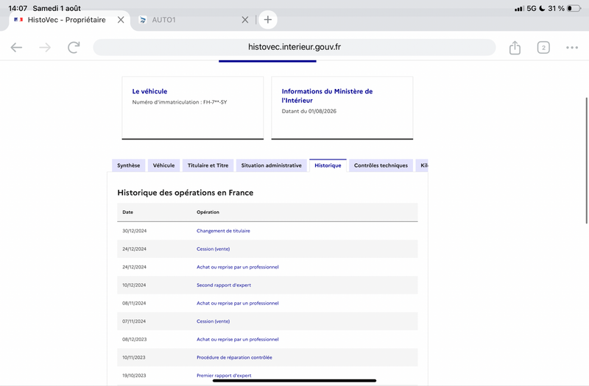This screenshot has height=386, width=589.
Task: Click Informations du Ministère de l'Intérieur title
Action: coord(327,96)
